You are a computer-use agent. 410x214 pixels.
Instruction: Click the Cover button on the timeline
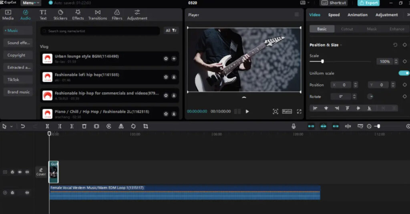(41, 172)
